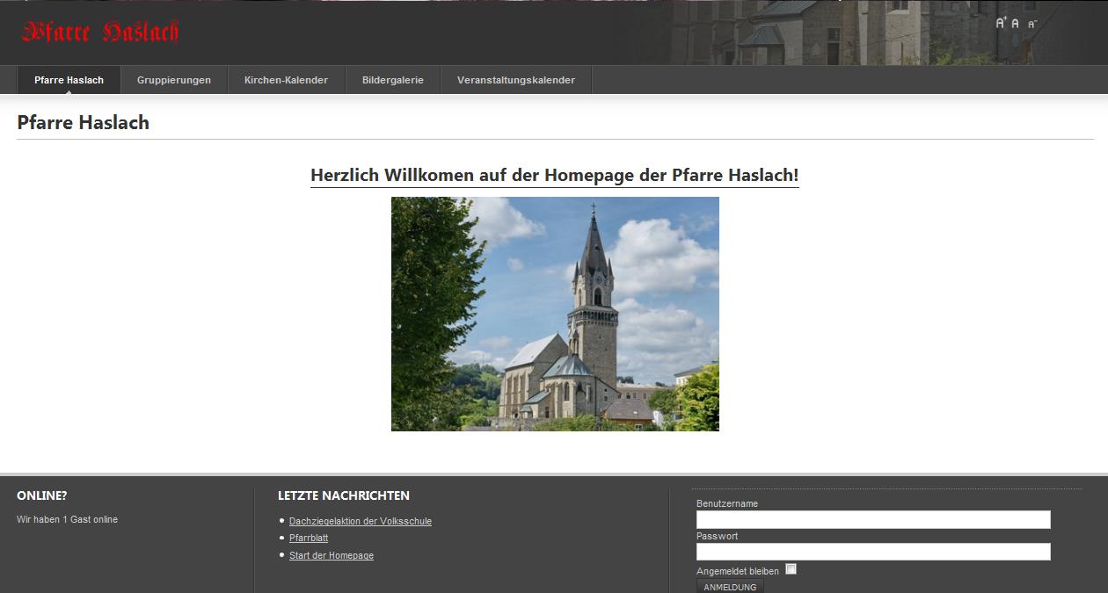Open the Gruppierungen menu item
This screenshot has width=1108, height=593.
pyautogui.click(x=174, y=80)
